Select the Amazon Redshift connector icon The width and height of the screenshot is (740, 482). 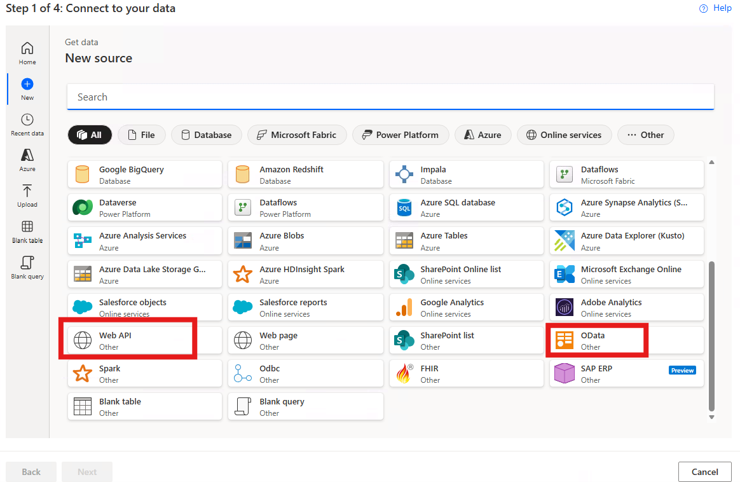(x=243, y=174)
